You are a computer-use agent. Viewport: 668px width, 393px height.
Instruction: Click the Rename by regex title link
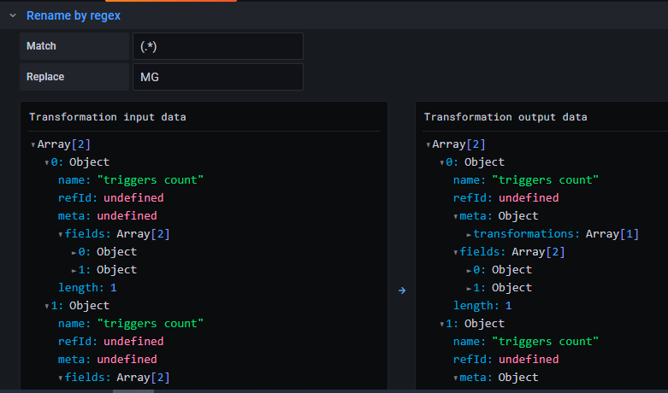click(74, 15)
